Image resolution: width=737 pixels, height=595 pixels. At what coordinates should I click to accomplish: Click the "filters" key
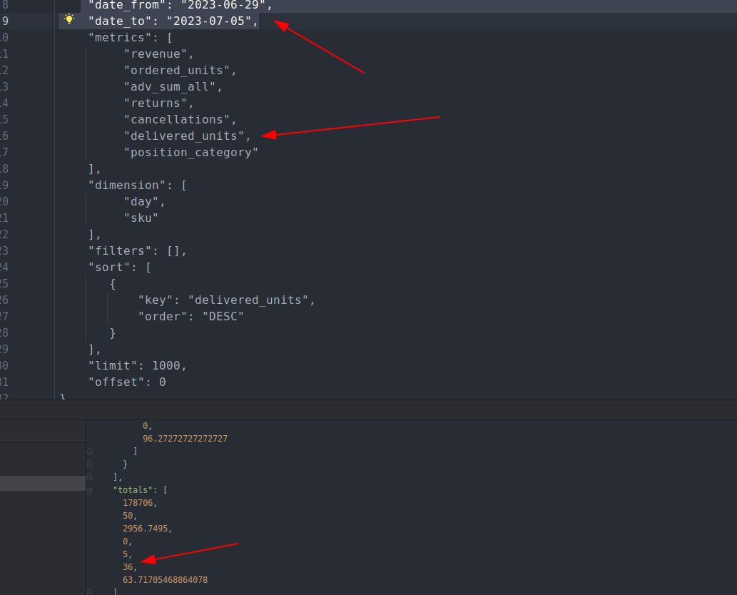pos(120,251)
